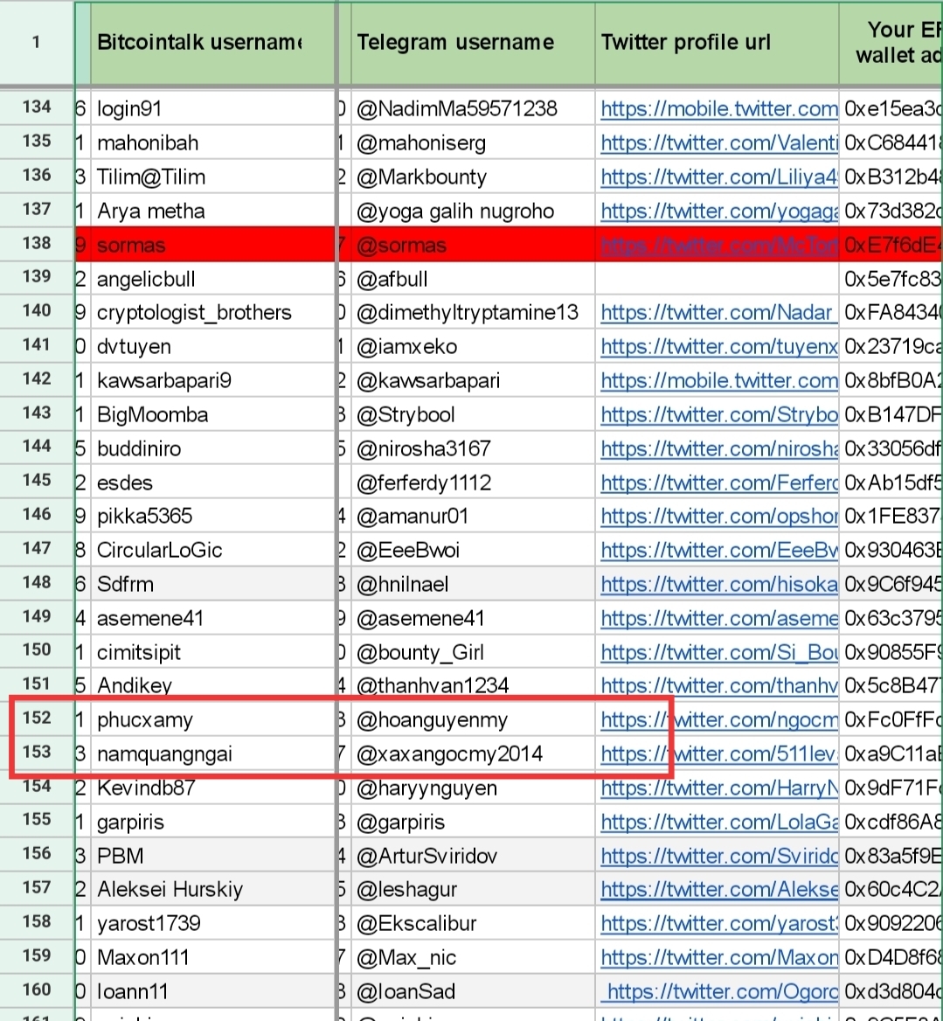
Task: Click the buddiniro cell
Action: [212, 448]
